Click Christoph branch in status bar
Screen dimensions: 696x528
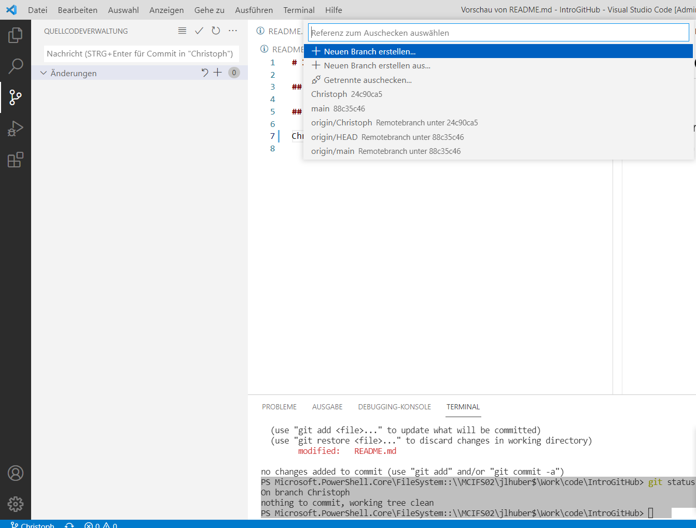tap(33, 525)
